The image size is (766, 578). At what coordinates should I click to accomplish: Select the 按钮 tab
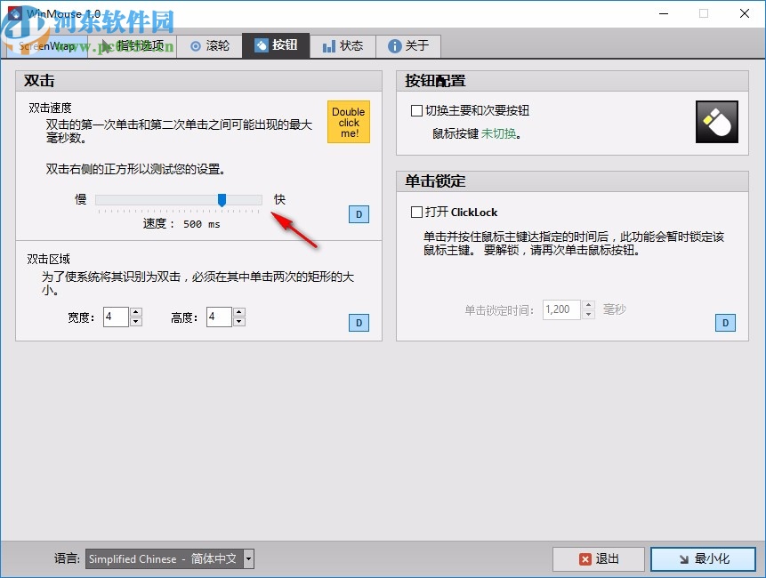276,46
